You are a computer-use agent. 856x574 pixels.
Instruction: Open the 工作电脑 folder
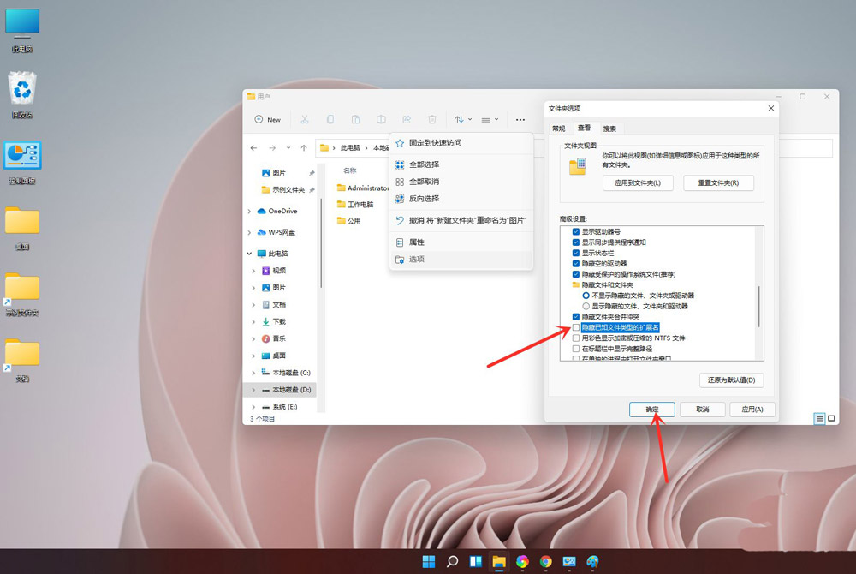(358, 204)
